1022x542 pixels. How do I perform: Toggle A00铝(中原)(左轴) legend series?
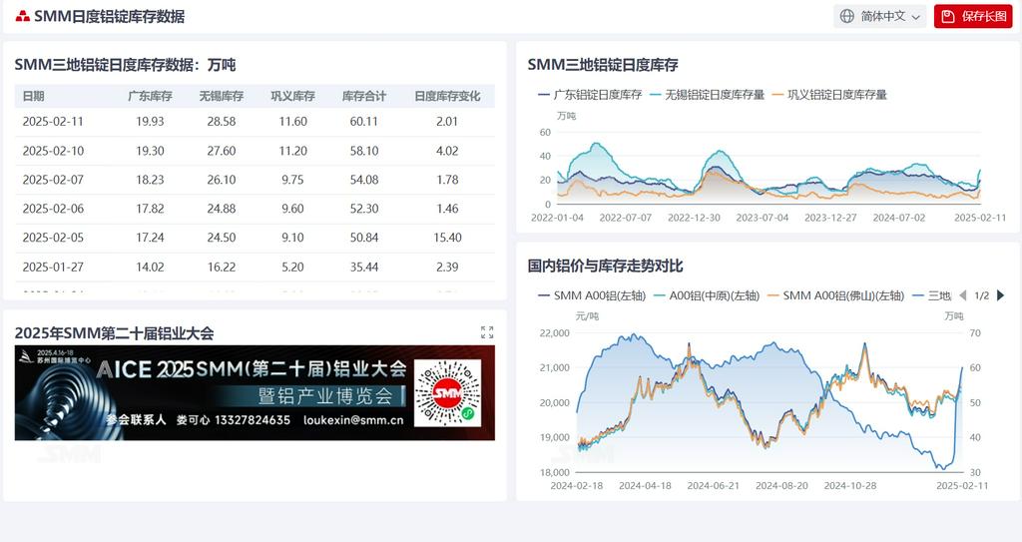tap(707, 295)
